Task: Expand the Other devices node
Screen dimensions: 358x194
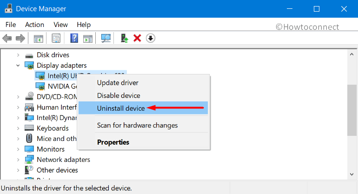Action: point(18,170)
